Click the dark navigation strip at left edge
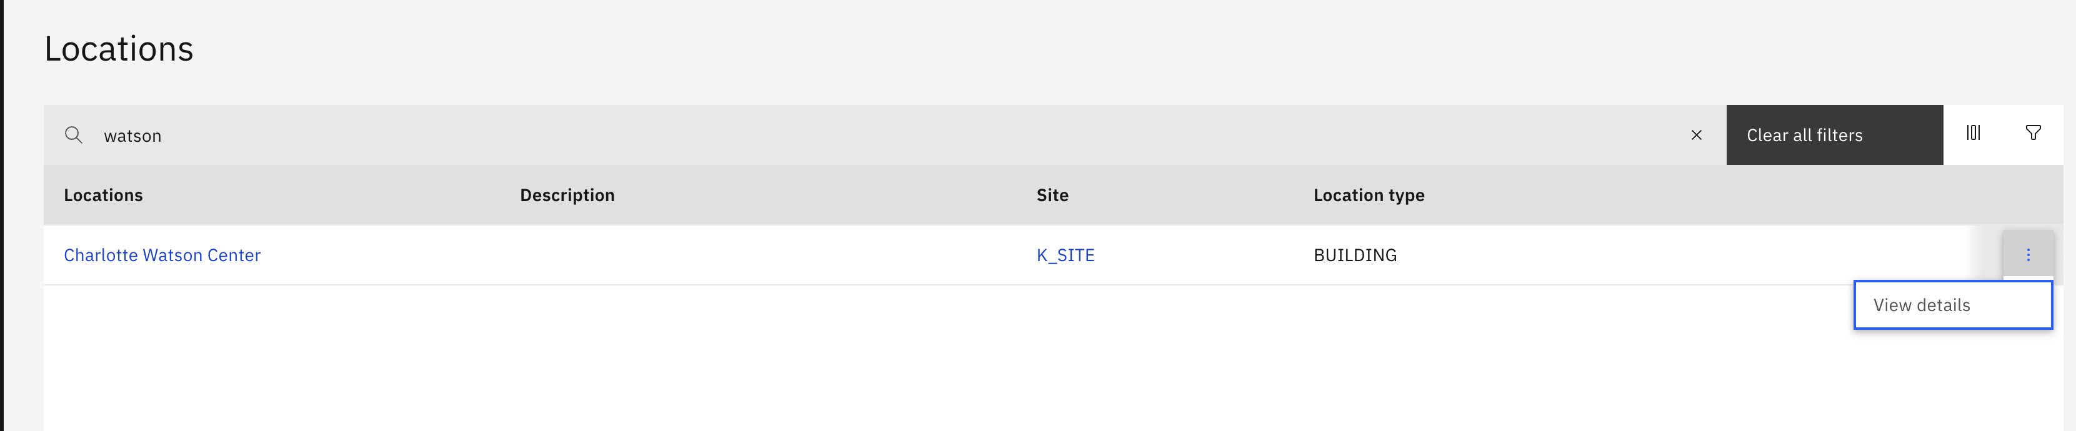The width and height of the screenshot is (2076, 431). [2, 215]
